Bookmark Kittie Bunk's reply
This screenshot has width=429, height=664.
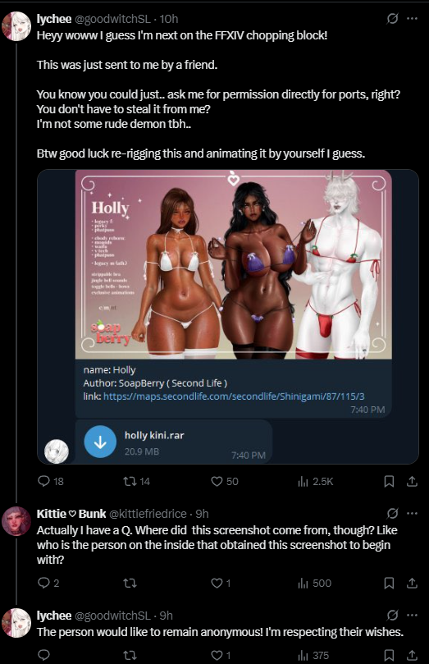click(389, 583)
